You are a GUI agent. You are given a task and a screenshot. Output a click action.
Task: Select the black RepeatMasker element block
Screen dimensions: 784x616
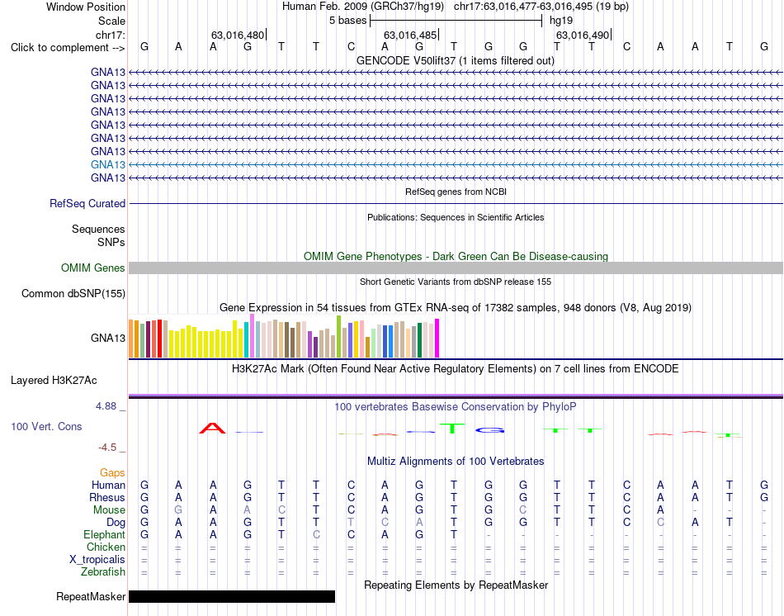pyautogui.click(x=232, y=596)
